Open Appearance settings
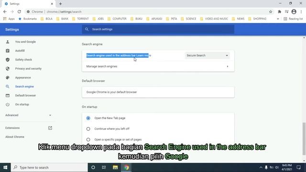This screenshot has height=172, width=306. [x=23, y=77]
